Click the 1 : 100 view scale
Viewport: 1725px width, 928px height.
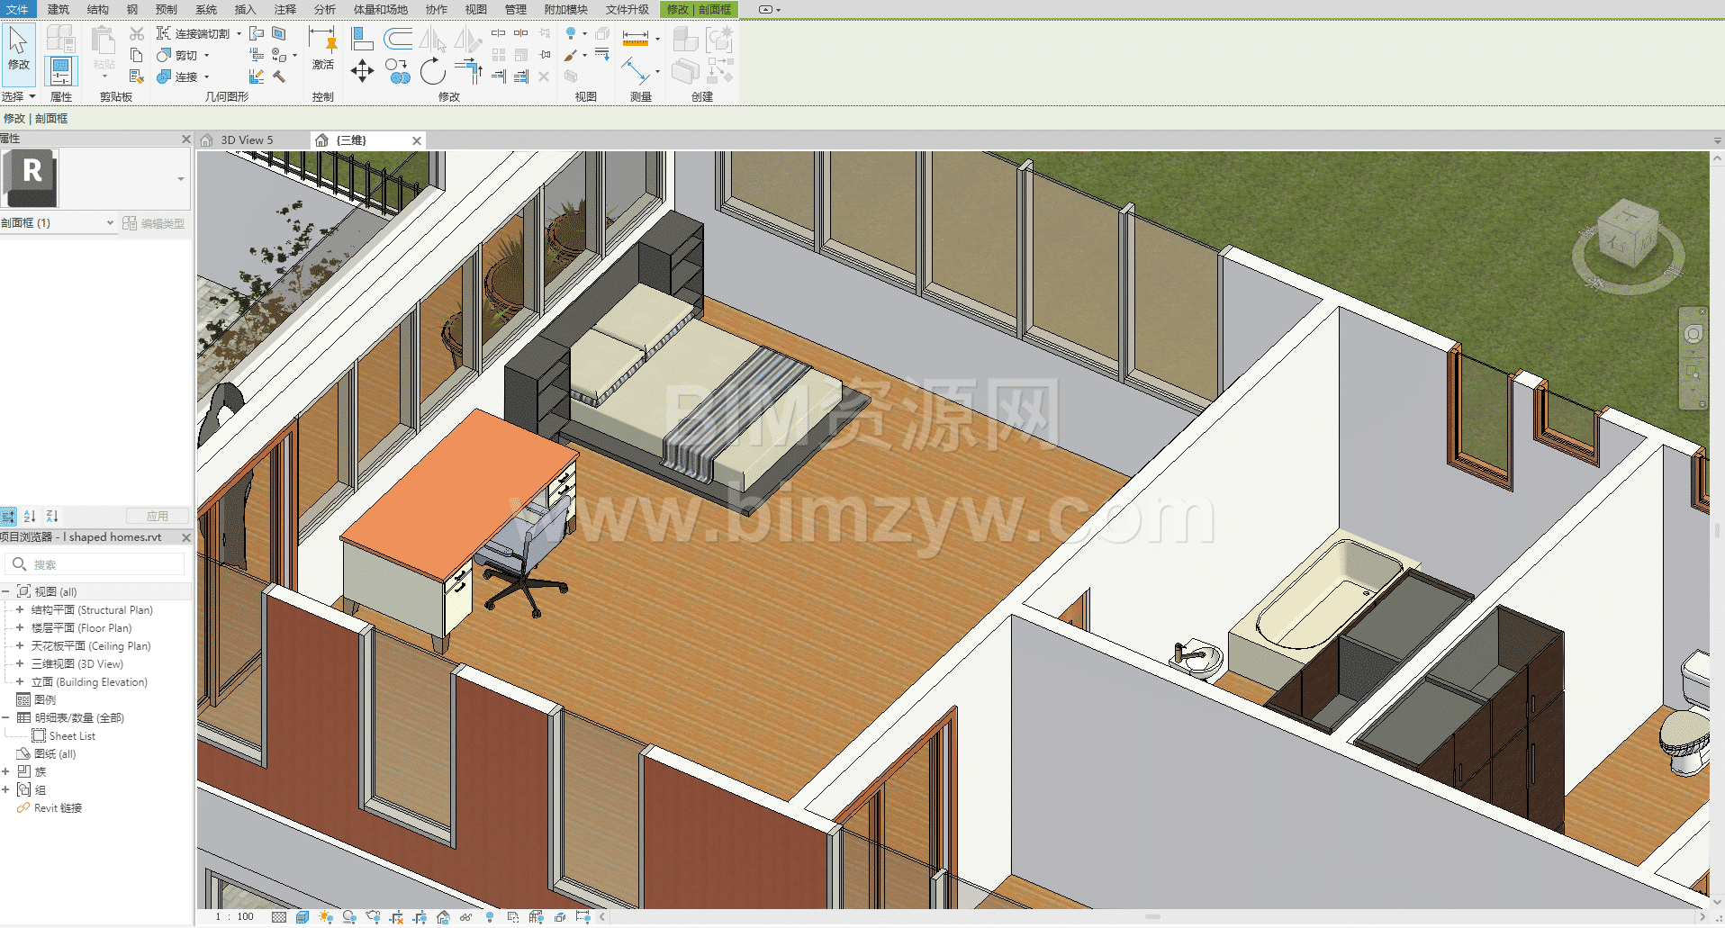pos(235,917)
